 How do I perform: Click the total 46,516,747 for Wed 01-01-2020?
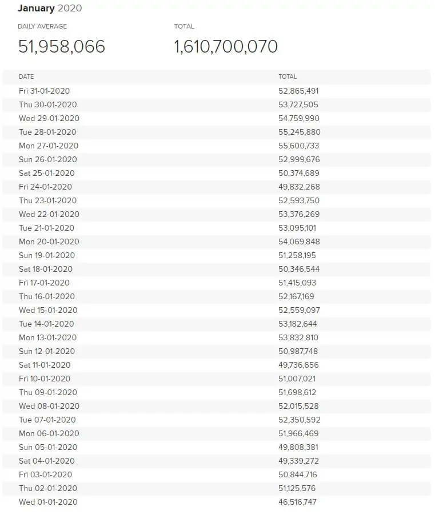[297, 502]
